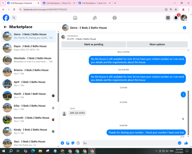The image size is (192, 154).
Task: Open Microsoft Edge from the taskbar
Action: [33, 151]
